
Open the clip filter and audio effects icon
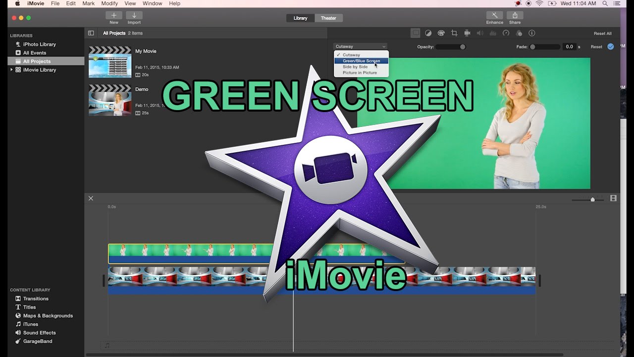tap(519, 33)
